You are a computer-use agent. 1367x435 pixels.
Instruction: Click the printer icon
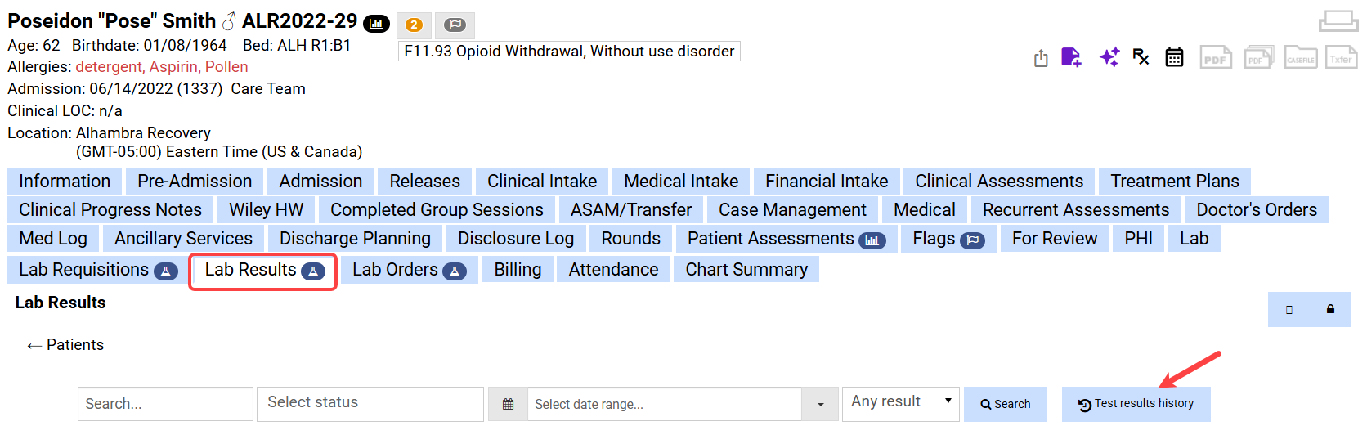pos(1338,20)
